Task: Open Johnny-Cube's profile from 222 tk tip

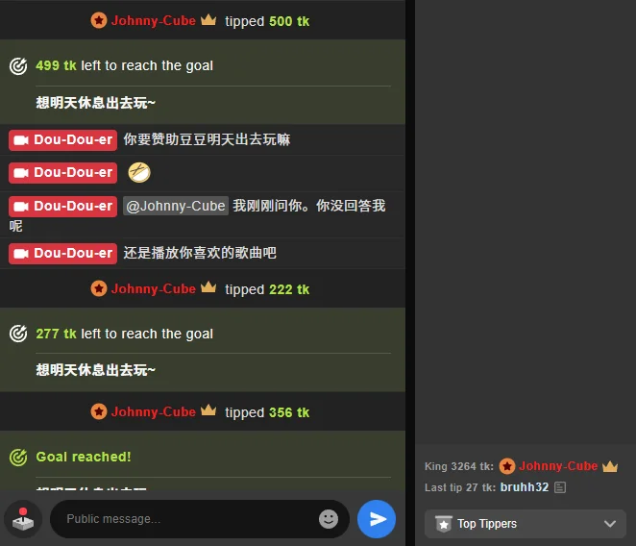Action: 154,289
